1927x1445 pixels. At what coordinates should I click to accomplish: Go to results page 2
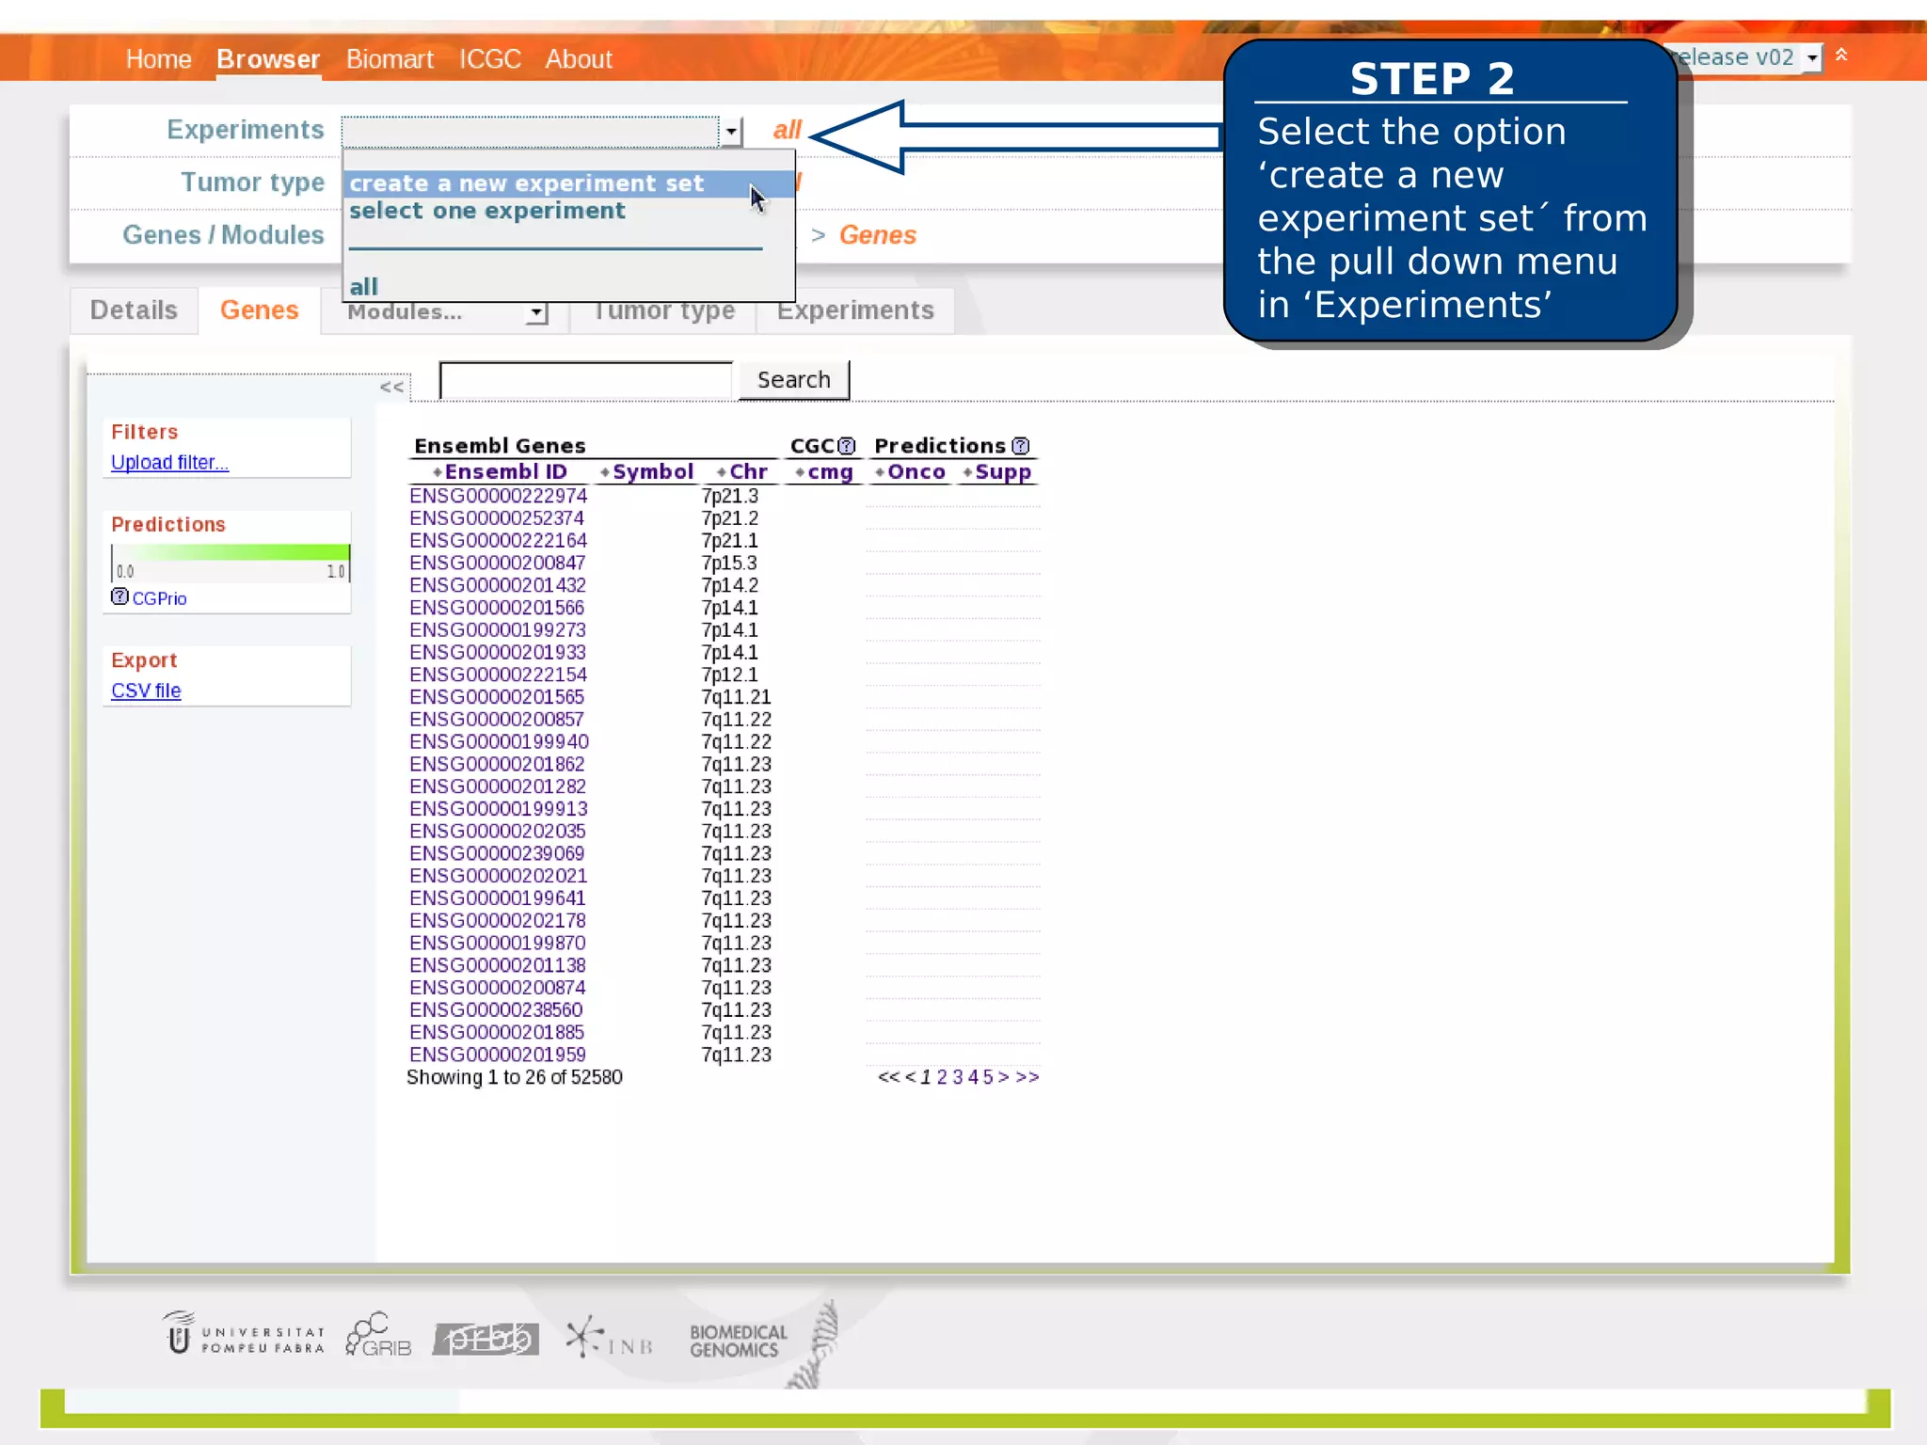coord(942,1077)
